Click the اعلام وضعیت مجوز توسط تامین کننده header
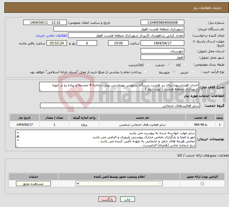This screenshot has width=229, height=207. point(119,177)
